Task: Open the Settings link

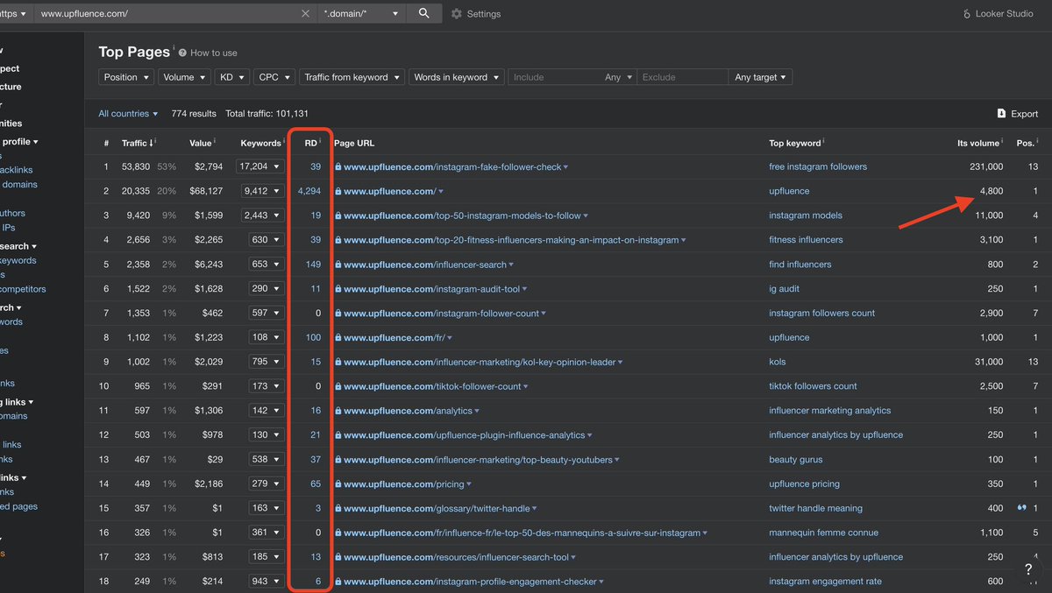Action: (x=484, y=14)
